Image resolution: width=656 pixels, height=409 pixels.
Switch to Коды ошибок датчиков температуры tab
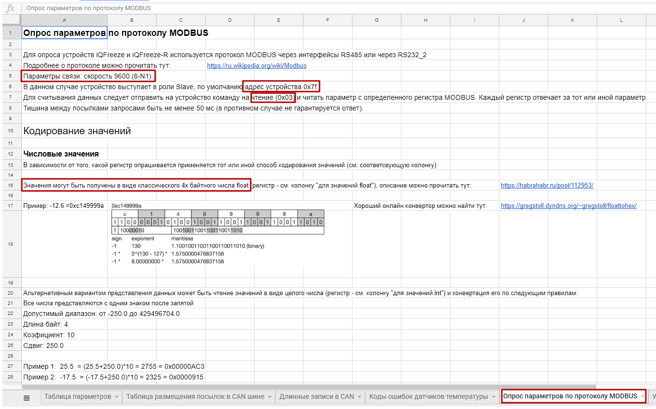[428, 396]
